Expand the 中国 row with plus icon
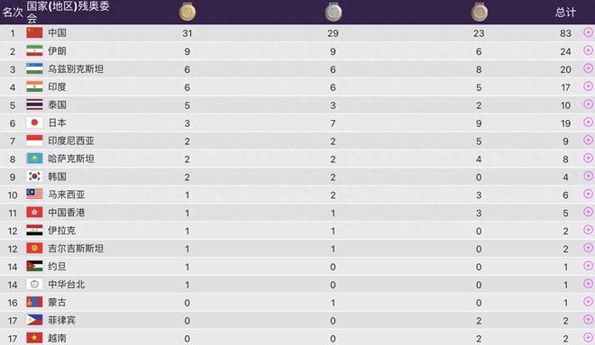 click(588, 32)
